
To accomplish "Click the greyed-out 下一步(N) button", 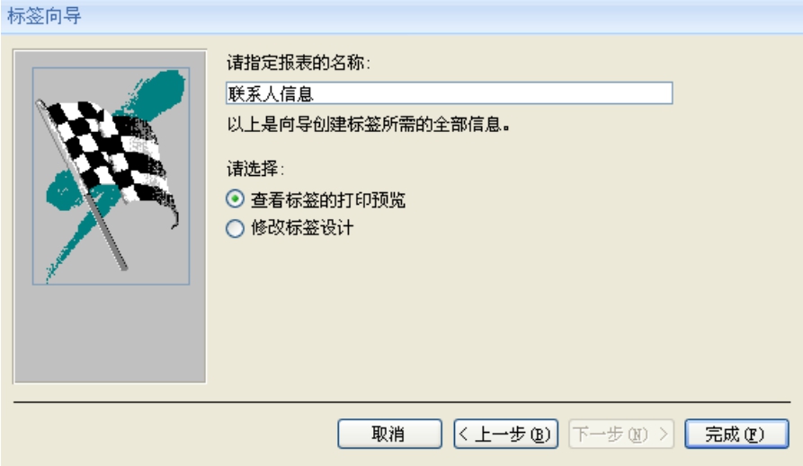I will [621, 435].
